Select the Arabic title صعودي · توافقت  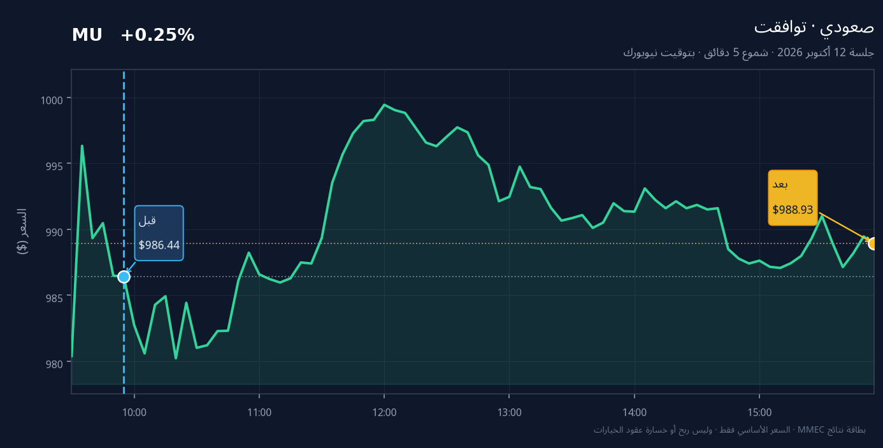pos(814,27)
